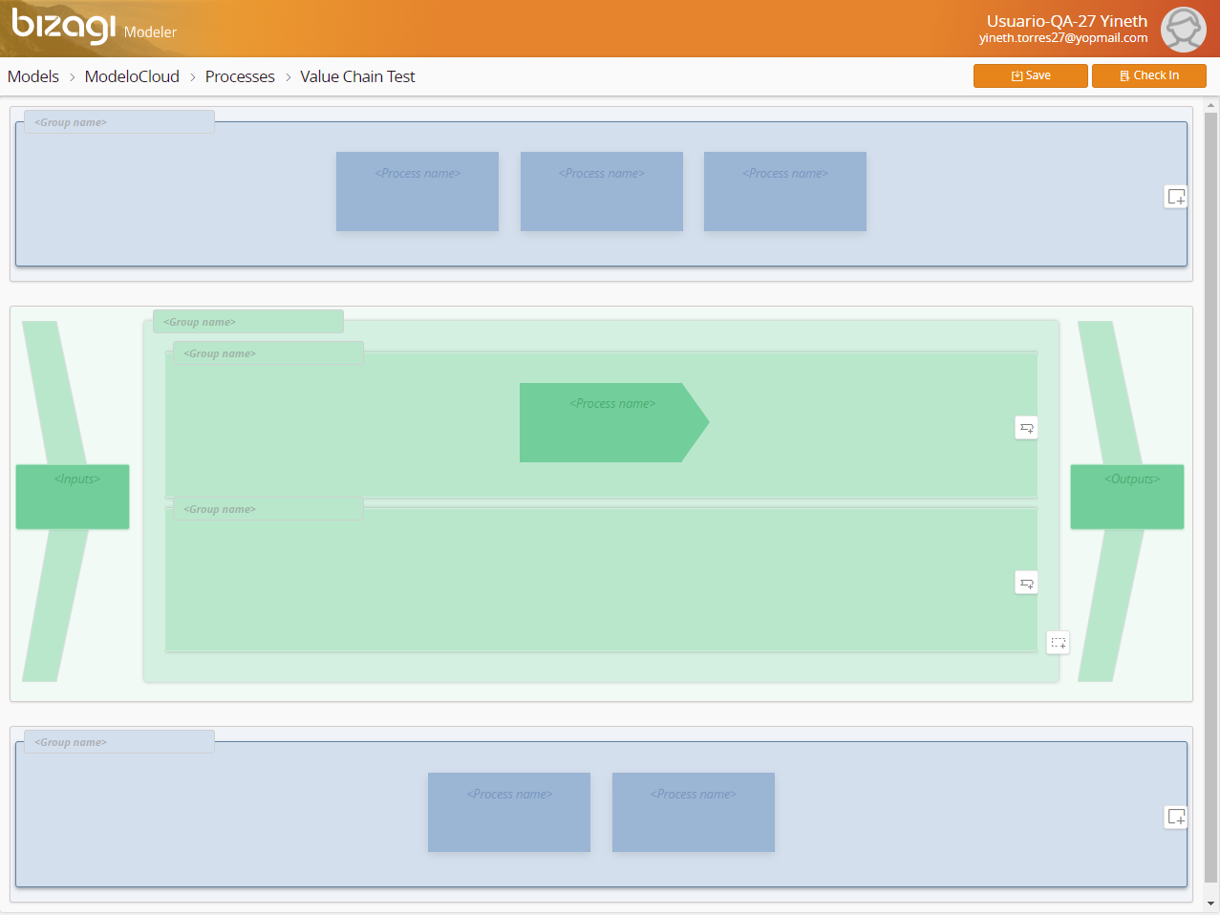
Task: Select the first process in the top group
Action: [x=417, y=191]
